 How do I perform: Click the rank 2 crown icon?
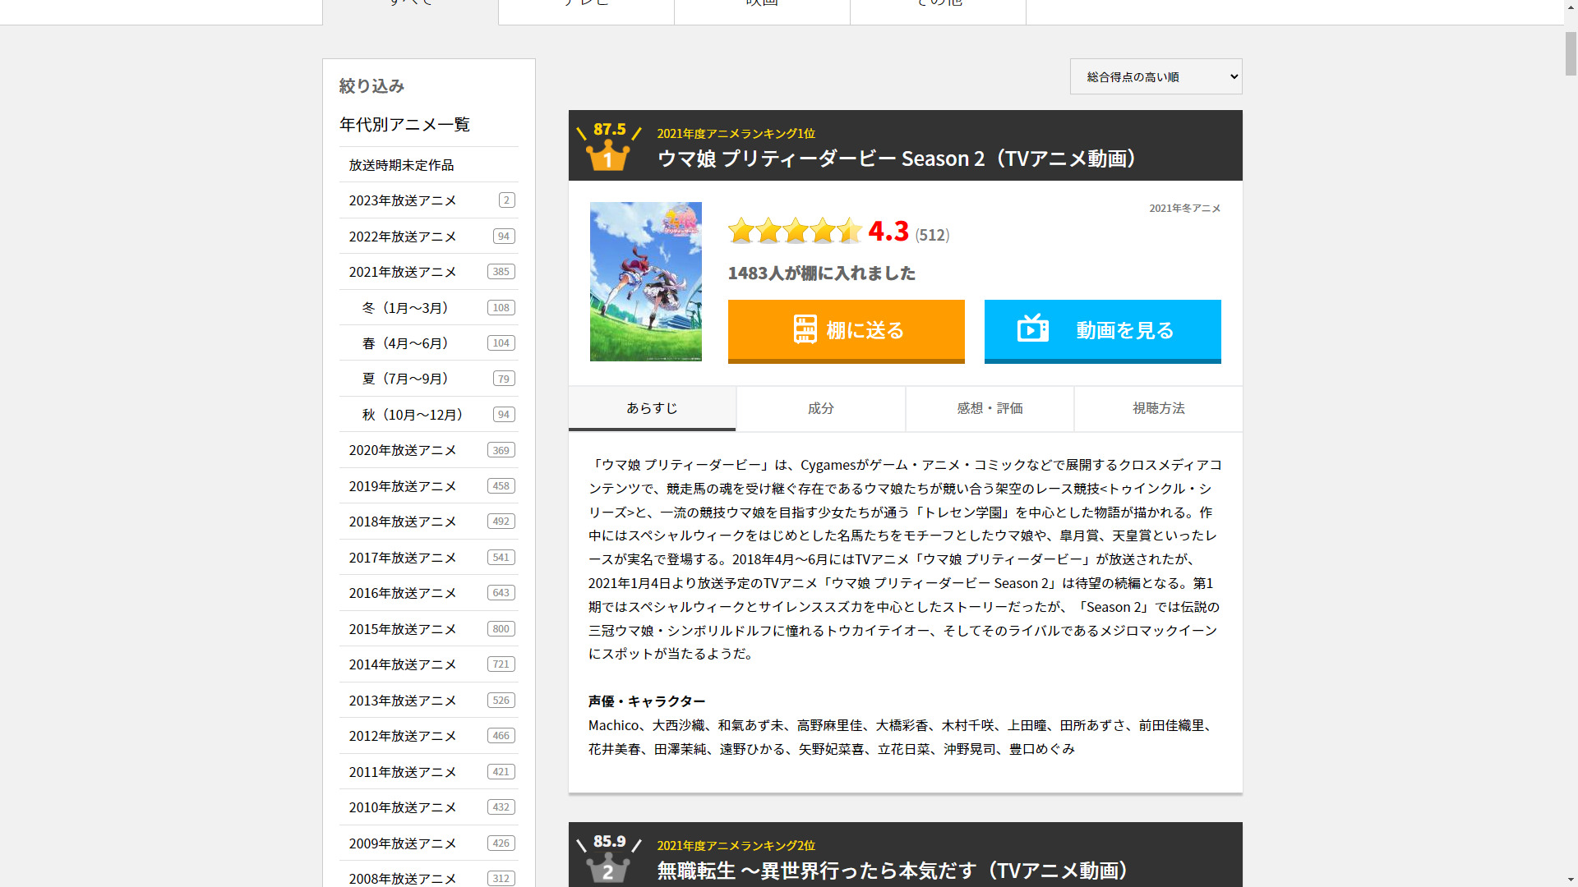pyautogui.click(x=607, y=867)
